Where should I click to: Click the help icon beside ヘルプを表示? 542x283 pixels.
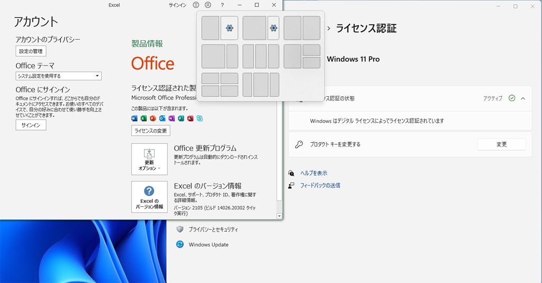pos(292,173)
